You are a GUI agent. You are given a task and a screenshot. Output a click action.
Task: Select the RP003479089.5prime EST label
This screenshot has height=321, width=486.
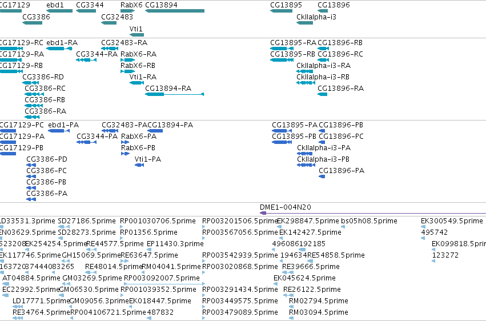[x=240, y=312]
